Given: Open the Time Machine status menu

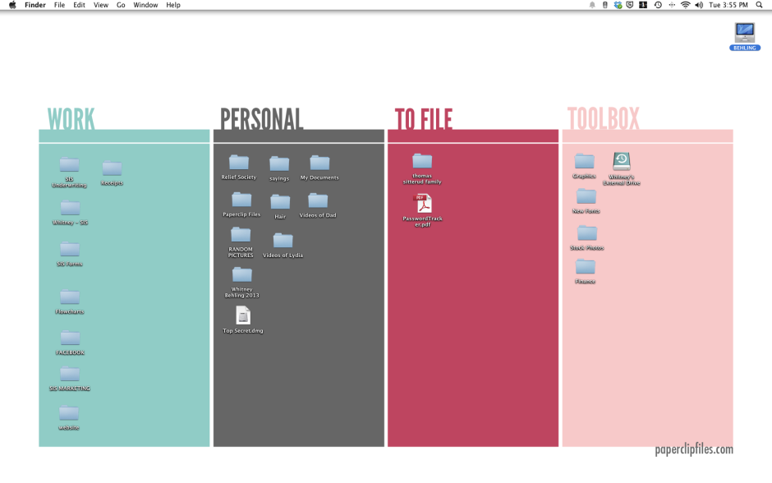Looking at the screenshot, I should [658, 5].
